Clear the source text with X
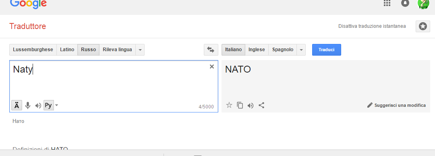Viewport: 435px width, 156px height. [x=212, y=67]
